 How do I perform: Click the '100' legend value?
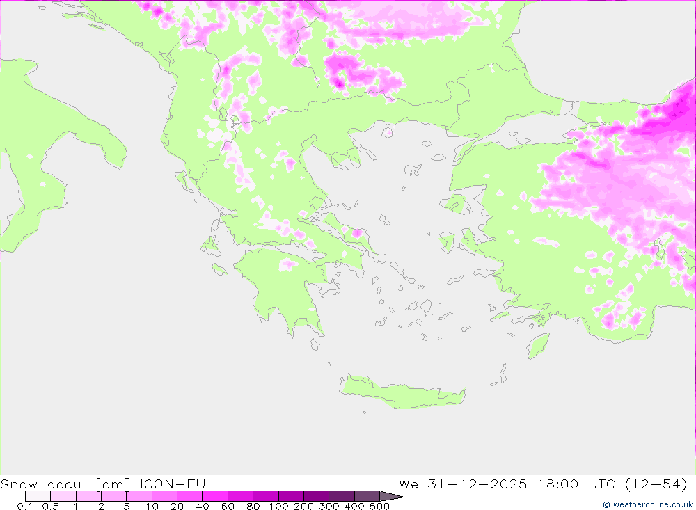click(x=279, y=507)
